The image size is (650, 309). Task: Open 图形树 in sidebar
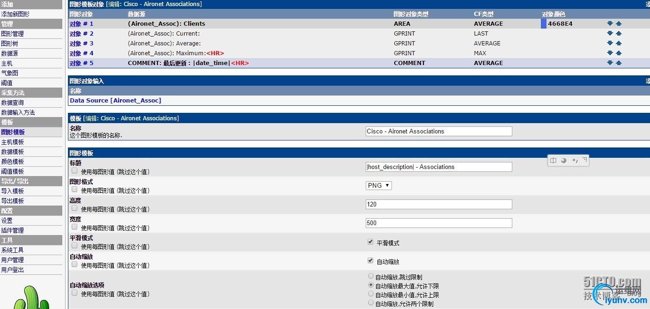9,44
